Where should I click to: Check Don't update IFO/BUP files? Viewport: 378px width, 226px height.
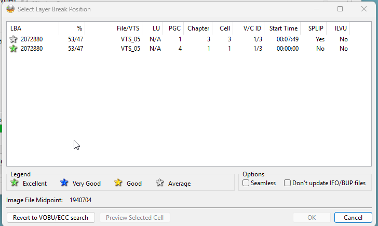tap(287, 183)
